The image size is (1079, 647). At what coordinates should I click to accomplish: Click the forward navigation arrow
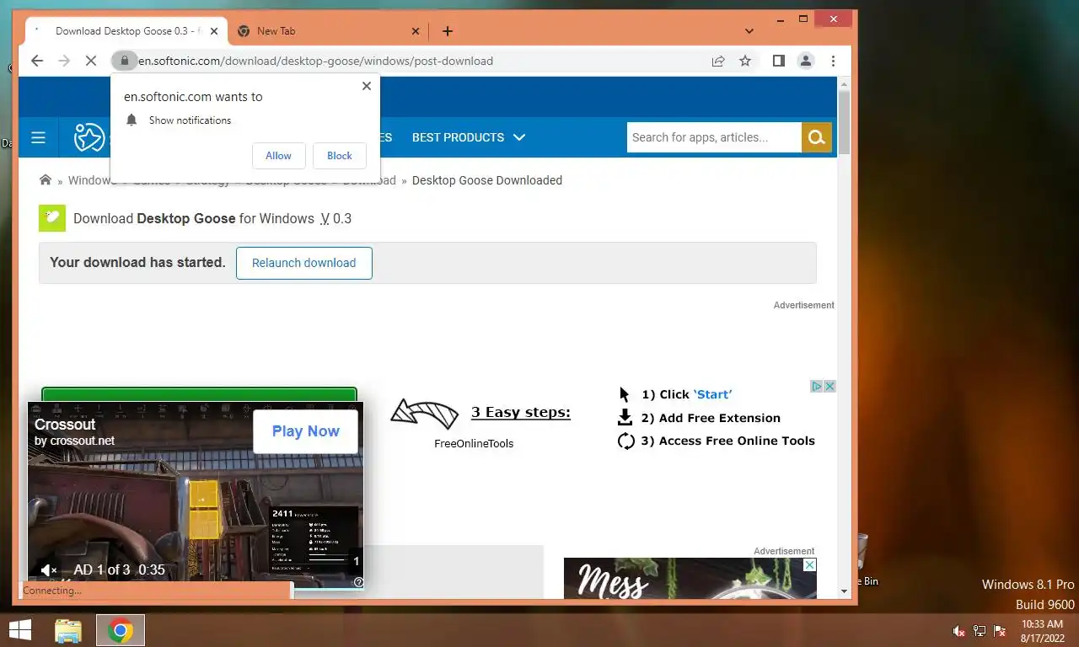point(64,61)
